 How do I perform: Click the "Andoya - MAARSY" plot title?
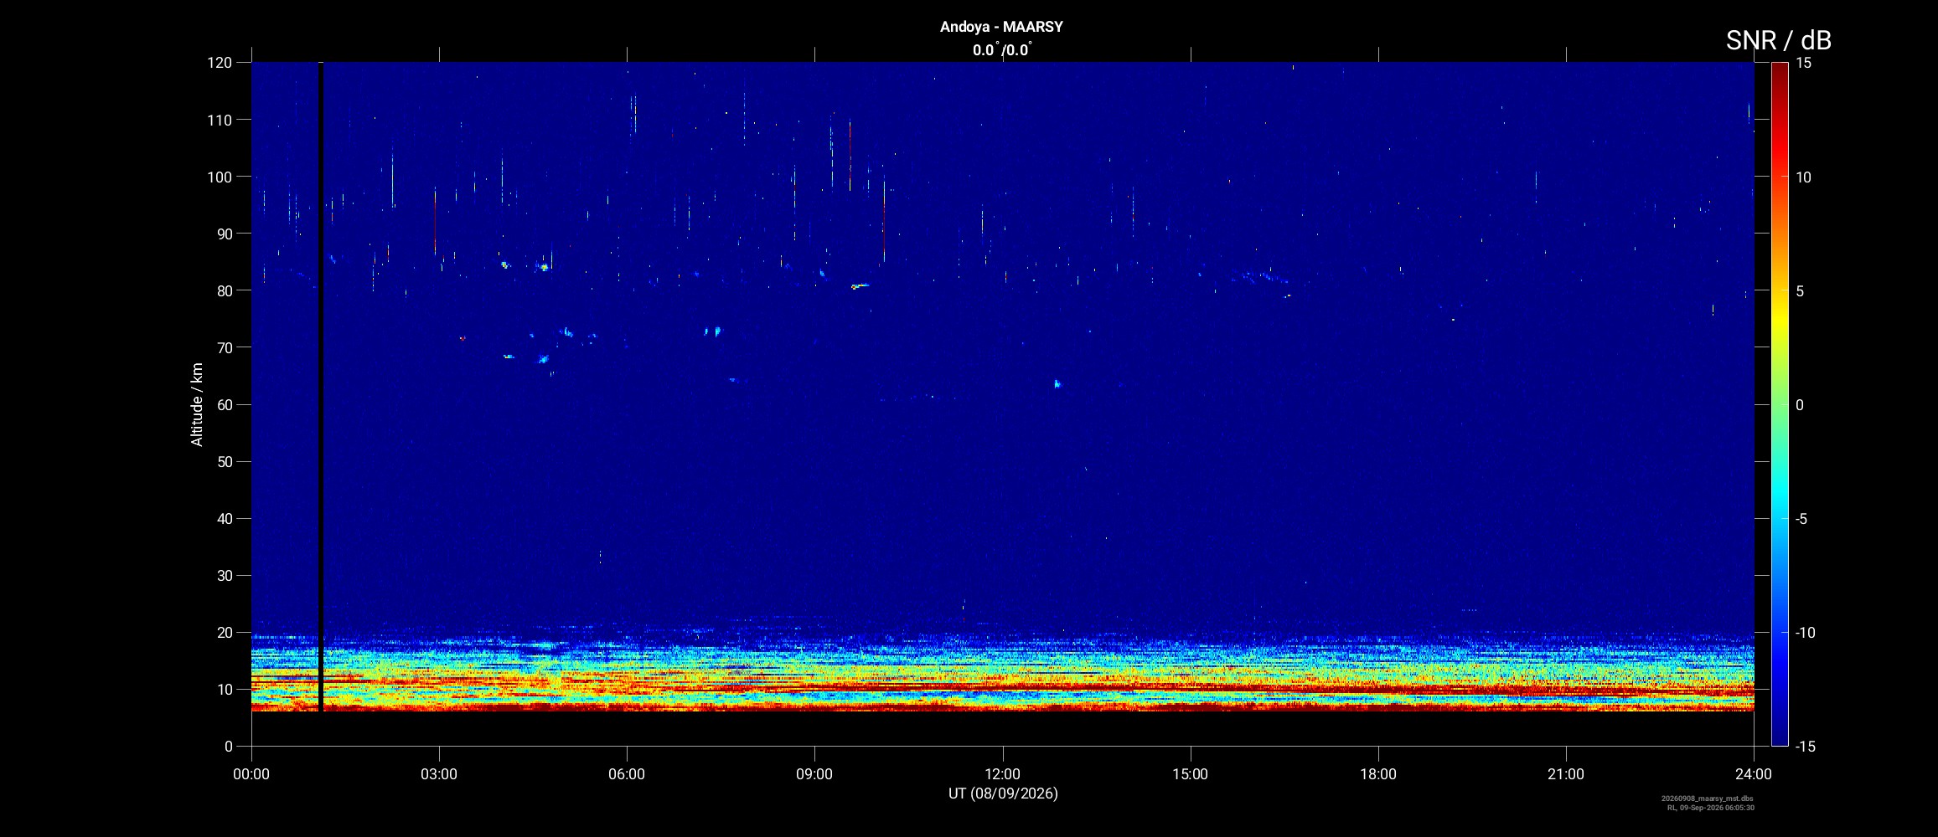[1001, 27]
